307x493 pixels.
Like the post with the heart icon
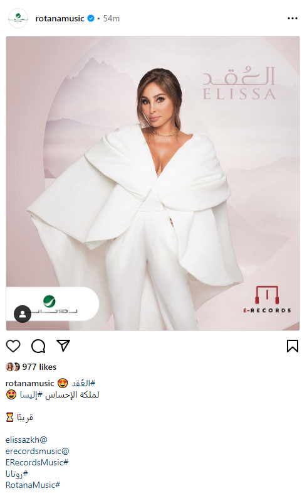[13, 346]
